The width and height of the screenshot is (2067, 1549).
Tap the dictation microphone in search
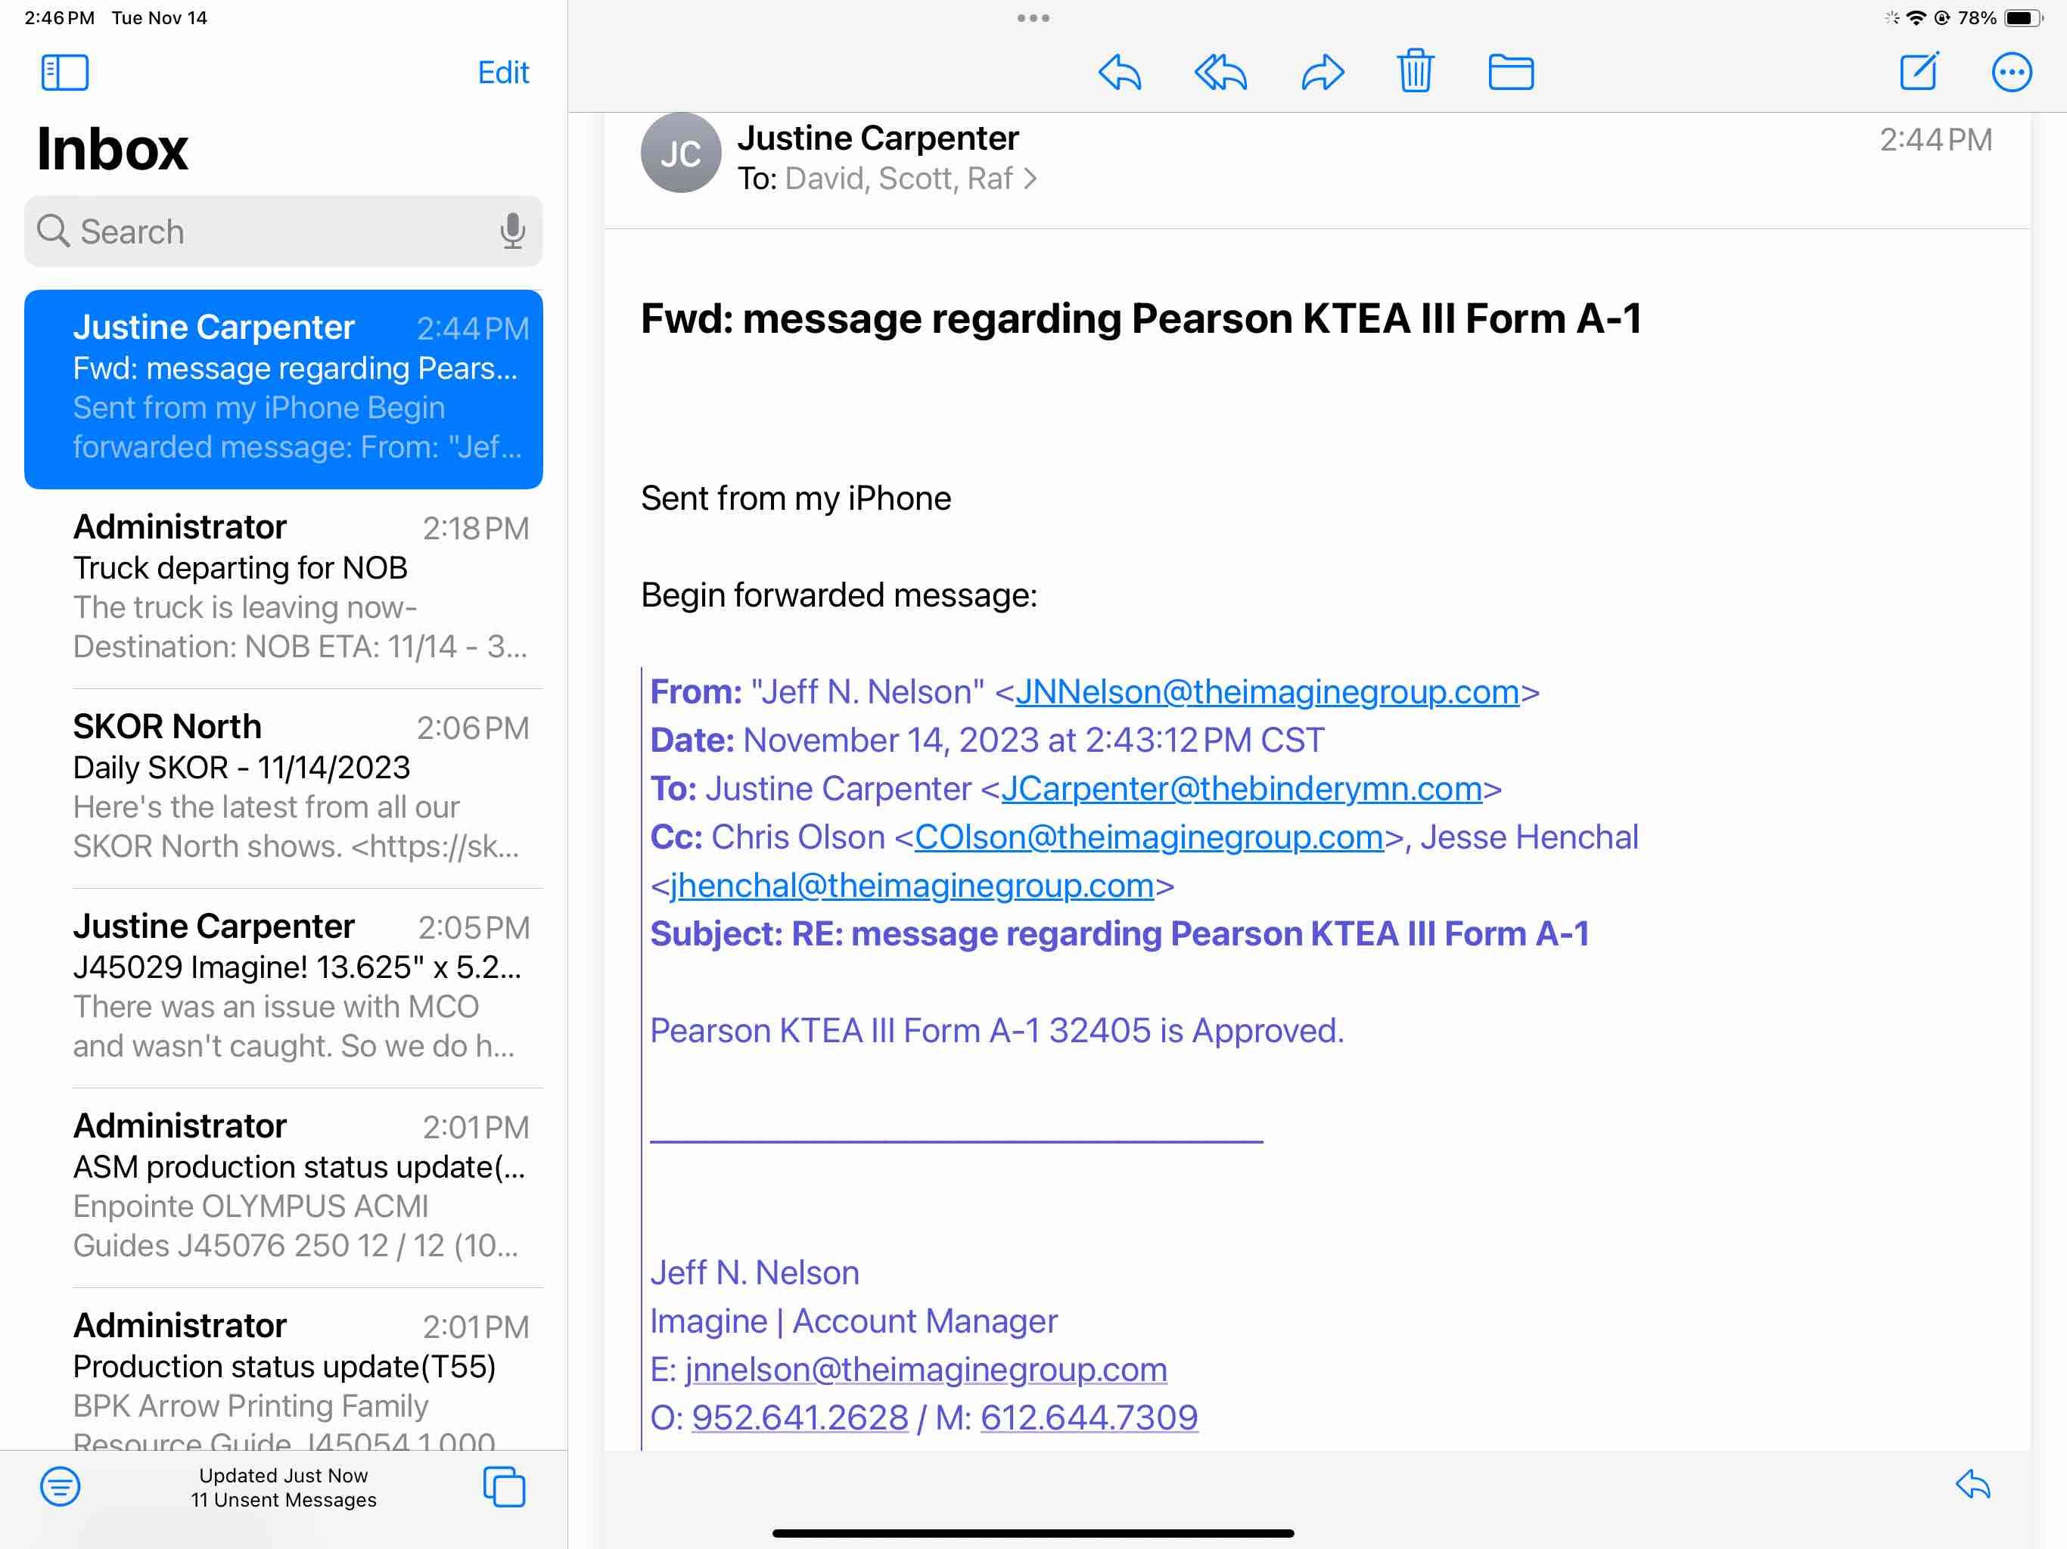(512, 231)
